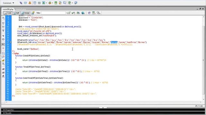Apply Comment in coding toolbar
Screen dimensions: 206x115
point(3,53)
